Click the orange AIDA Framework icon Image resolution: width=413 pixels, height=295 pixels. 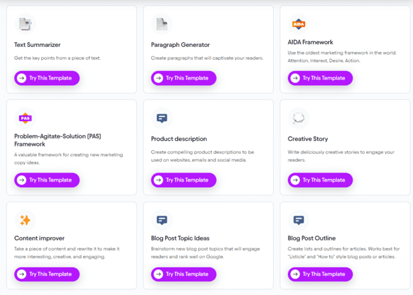pyautogui.click(x=299, y=24)
